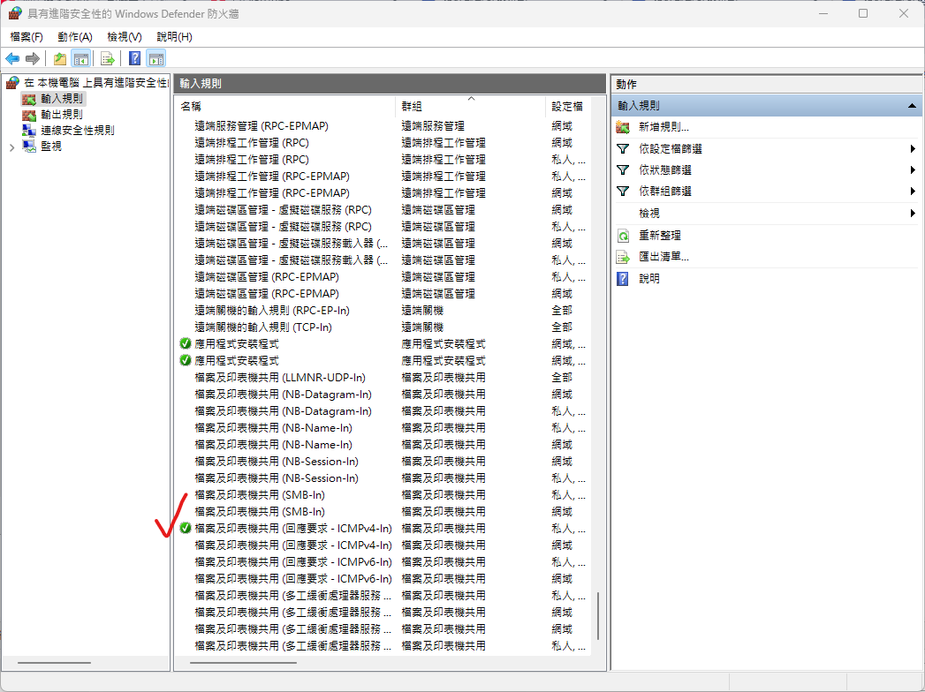Sort by the 名稱 column header
This screenshot has height=692, width=925.
coord(286,106)
